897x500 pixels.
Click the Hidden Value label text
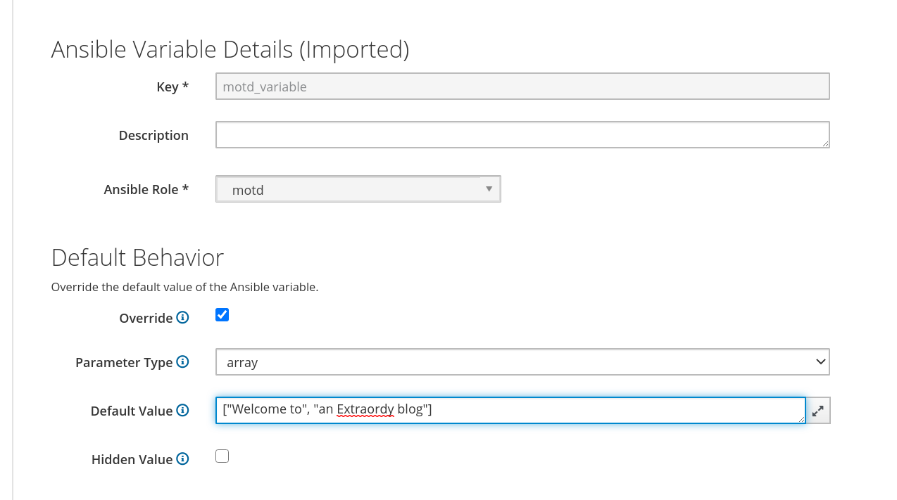(132, 459)
